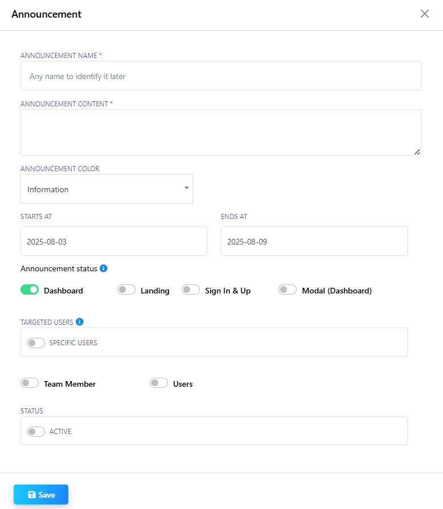This screenshot has width=443, height=509.
Task: Enable the Landing toggle
Action: click(126, 290)
